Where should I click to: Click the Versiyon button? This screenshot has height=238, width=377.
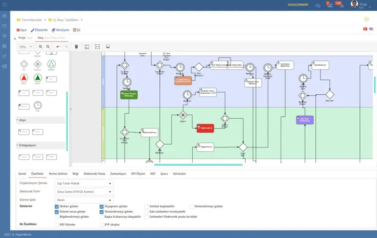[x=60, y=30]
